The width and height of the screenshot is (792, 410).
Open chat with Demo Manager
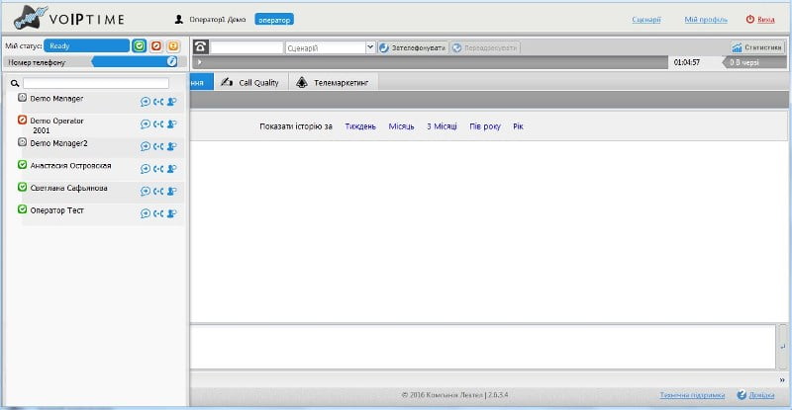pos(145,102)
